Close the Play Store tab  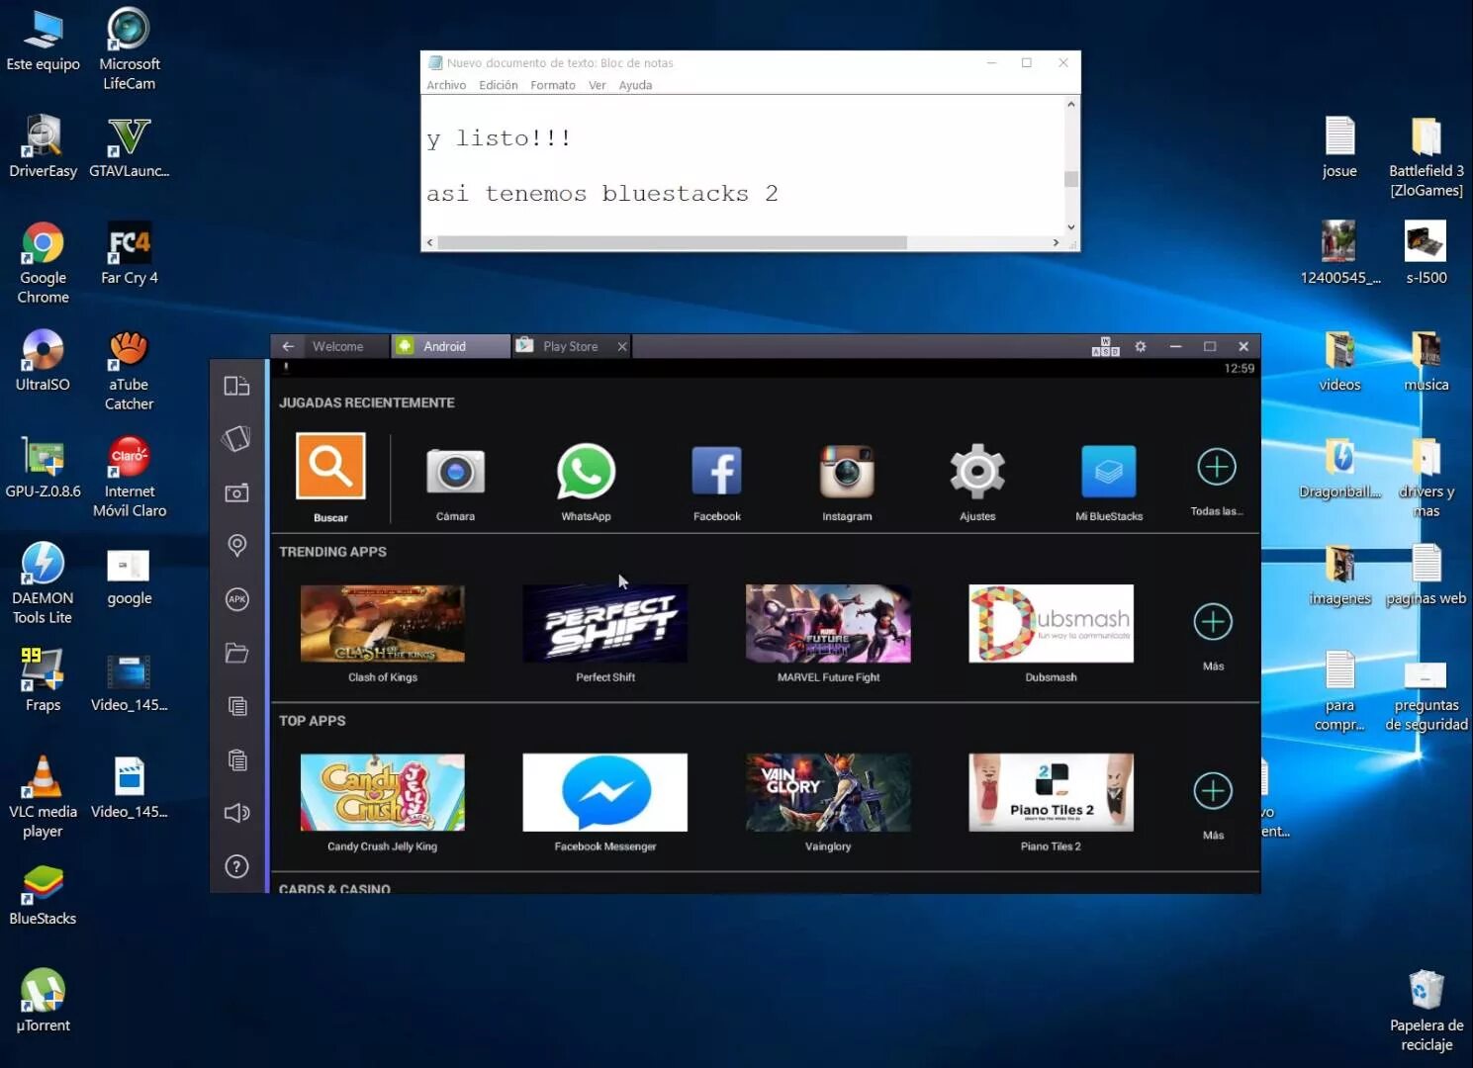click(x=622, y=346)
